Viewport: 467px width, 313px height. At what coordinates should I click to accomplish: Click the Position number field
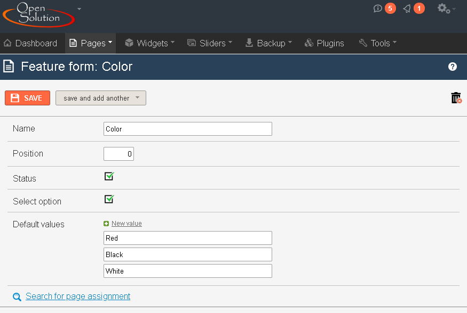118,154
